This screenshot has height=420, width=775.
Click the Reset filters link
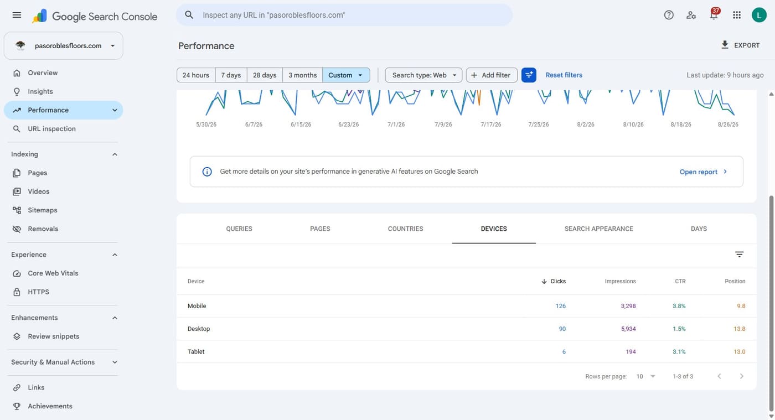click(564, 75)
